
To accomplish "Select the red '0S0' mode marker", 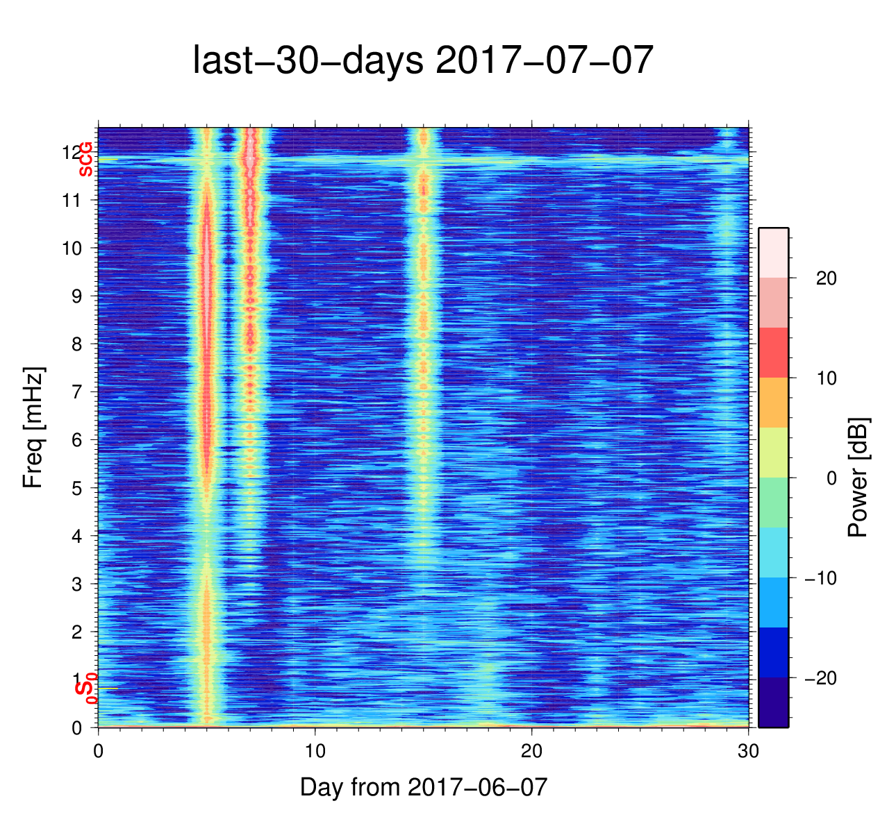I will (x=85, y=689).
